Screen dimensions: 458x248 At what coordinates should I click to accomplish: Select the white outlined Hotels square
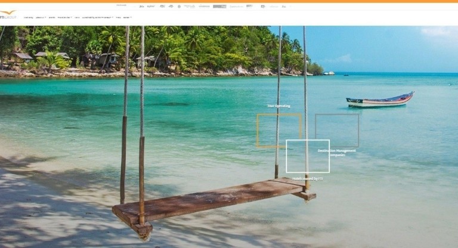(x=308, y=156)
